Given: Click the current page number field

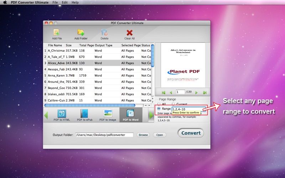Looking at the screenshot, I should coord(180,92).
